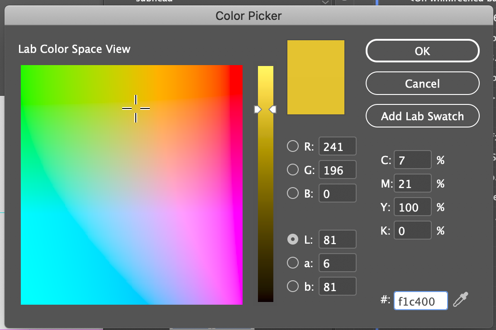Confirm the color by clicking OK

422,51
